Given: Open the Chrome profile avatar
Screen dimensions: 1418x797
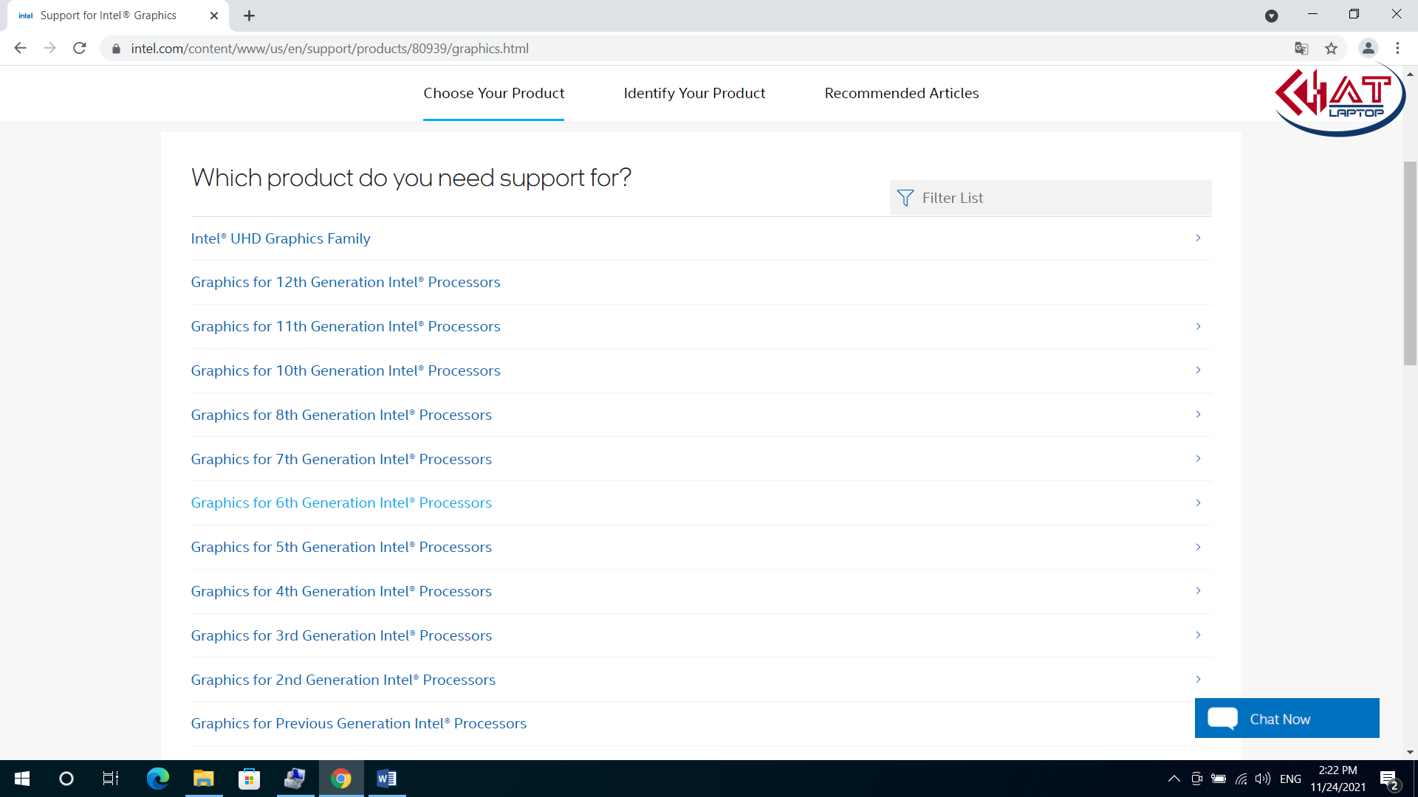Looking at the screenshot, I should coord(1368,48).
